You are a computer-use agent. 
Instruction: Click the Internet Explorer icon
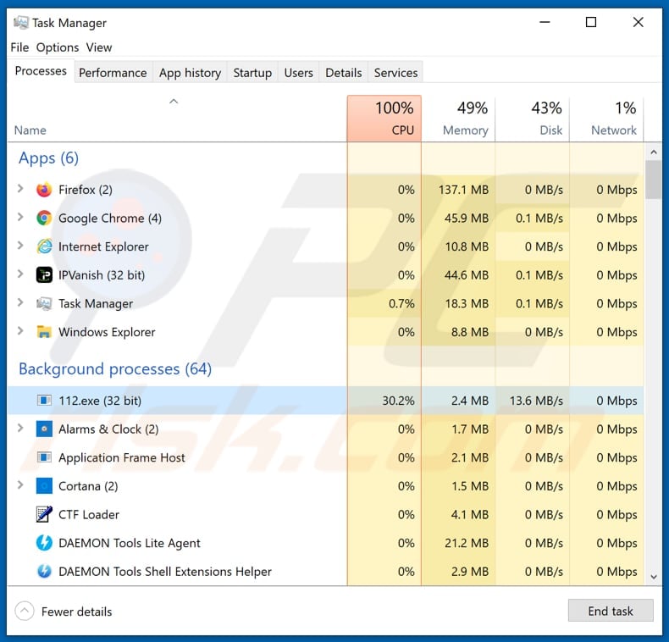44,246
